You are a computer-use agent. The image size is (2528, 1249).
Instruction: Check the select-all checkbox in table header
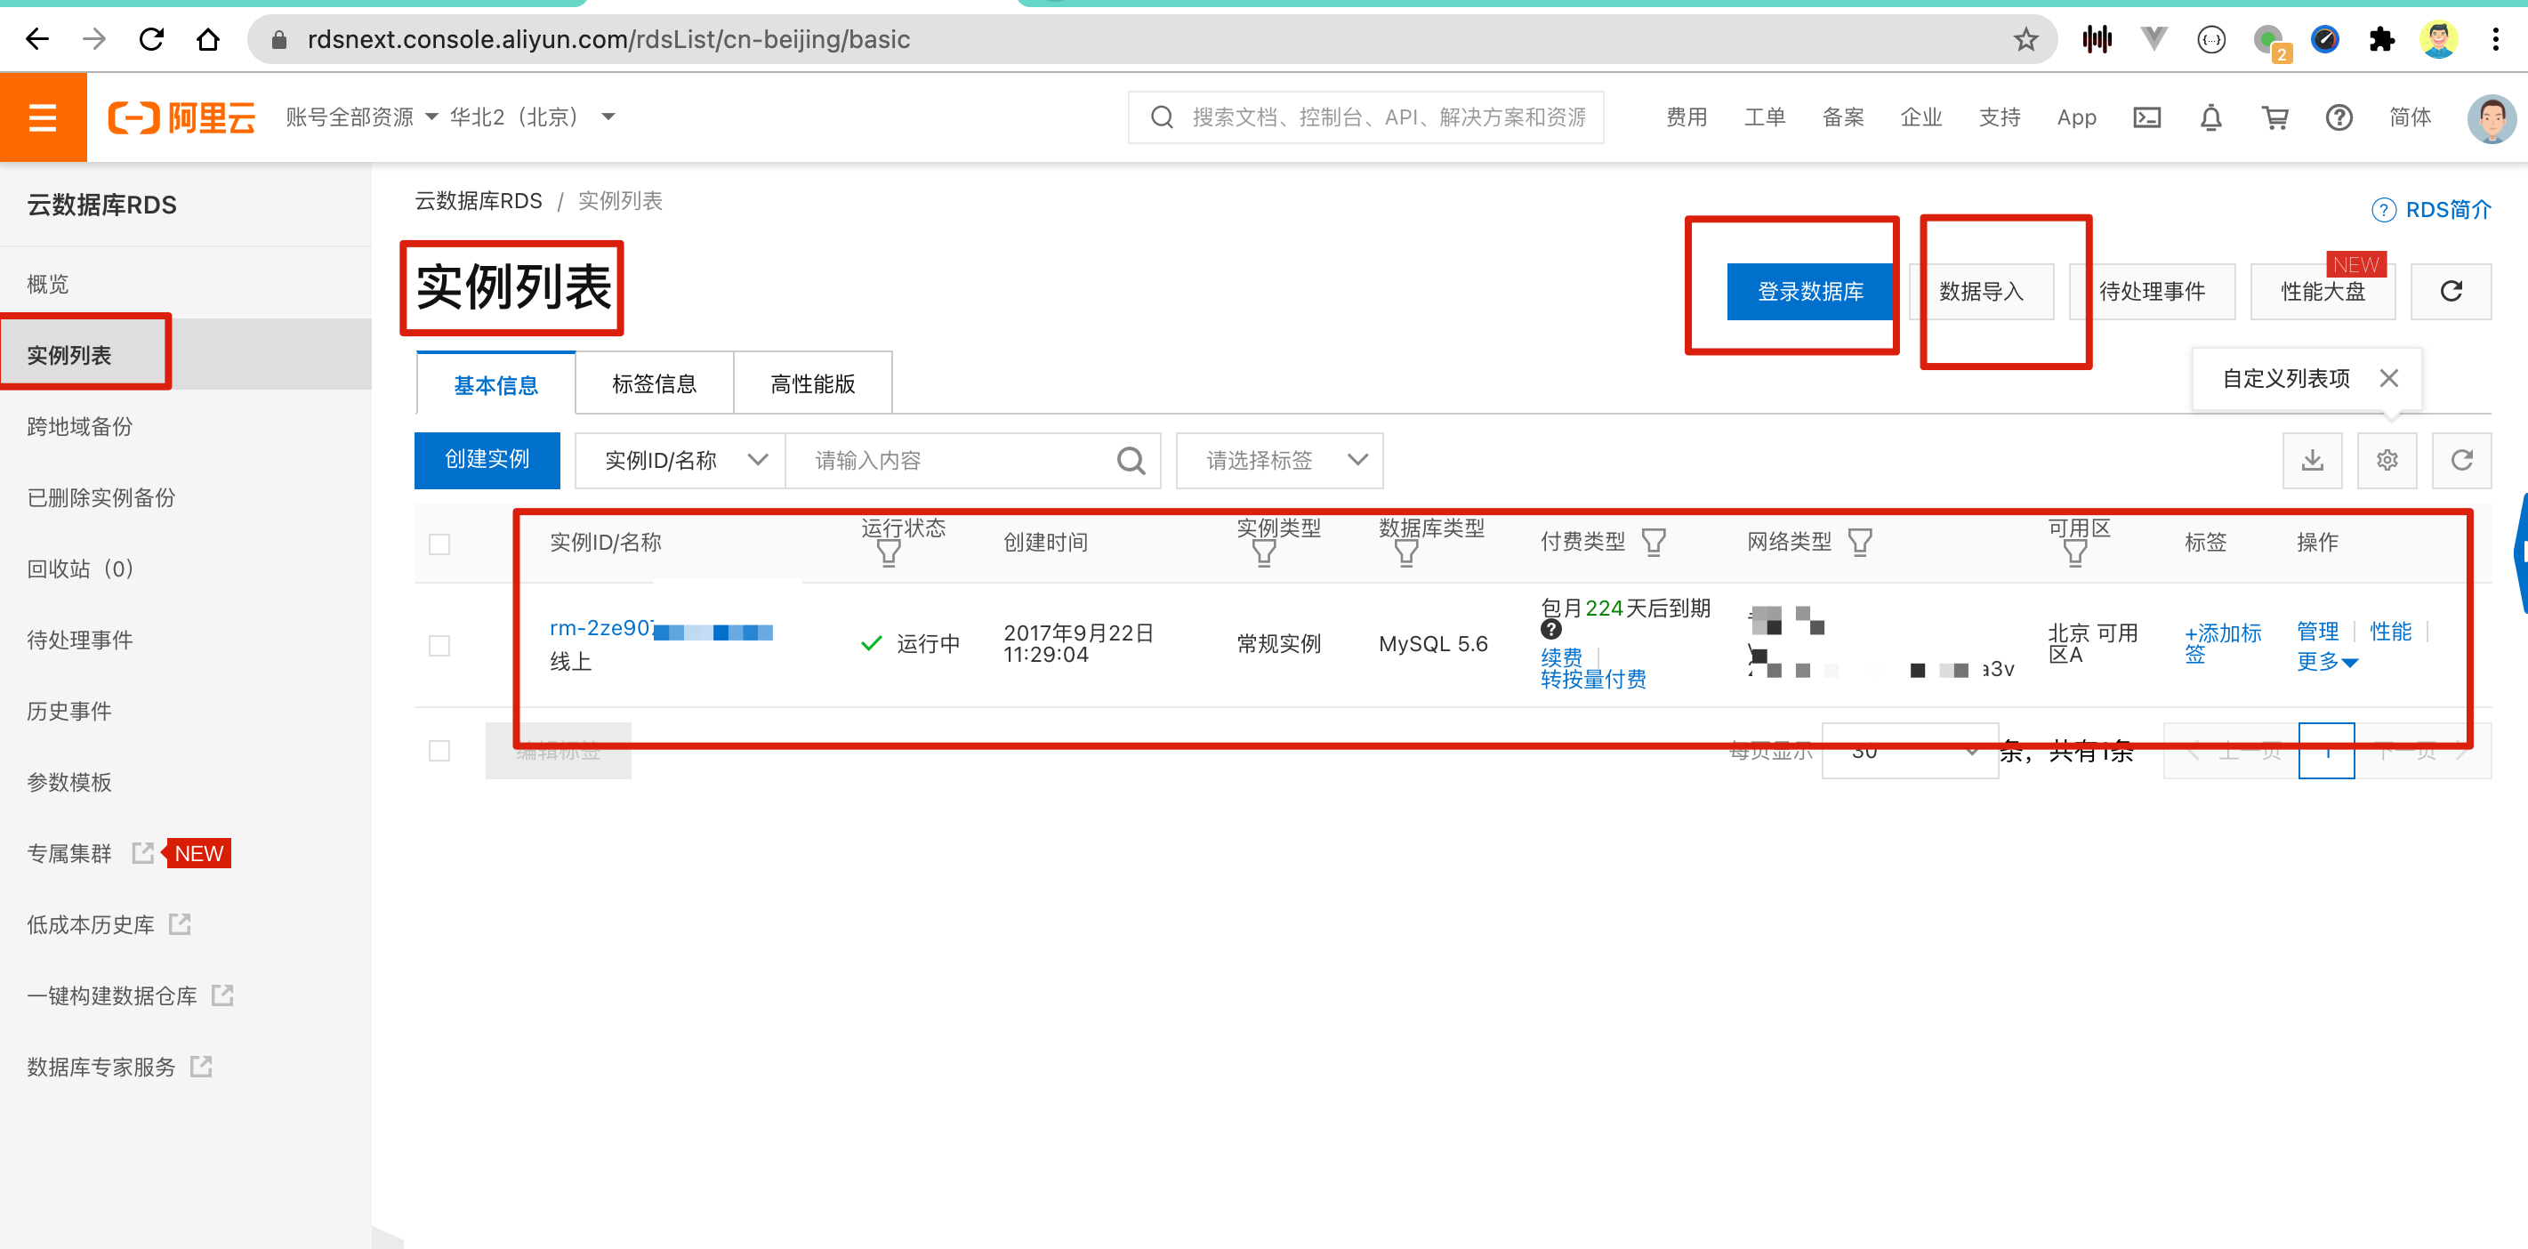pos(439,544)
